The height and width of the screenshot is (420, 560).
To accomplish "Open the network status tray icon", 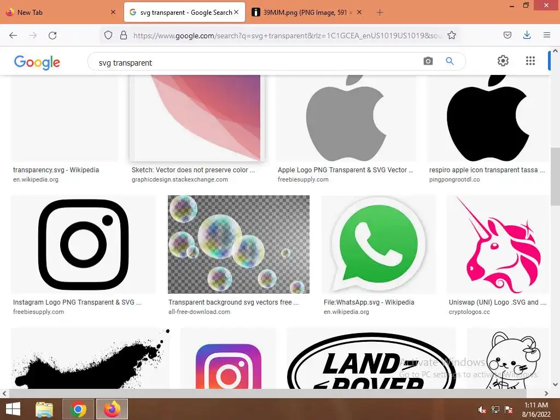I will coord(495,410).
